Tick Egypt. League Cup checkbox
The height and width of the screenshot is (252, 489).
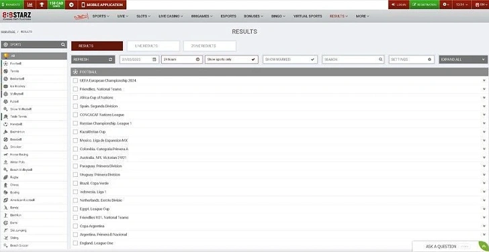(75, 208)
